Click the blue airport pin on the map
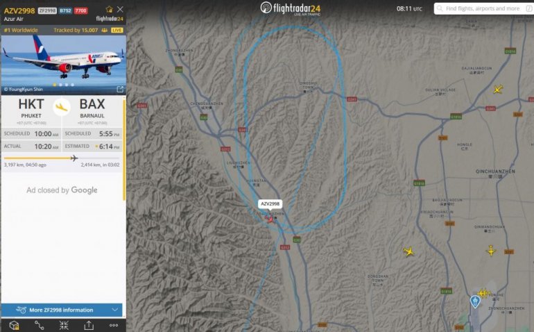This screenshot has height=332, width=534. [475, 301]
